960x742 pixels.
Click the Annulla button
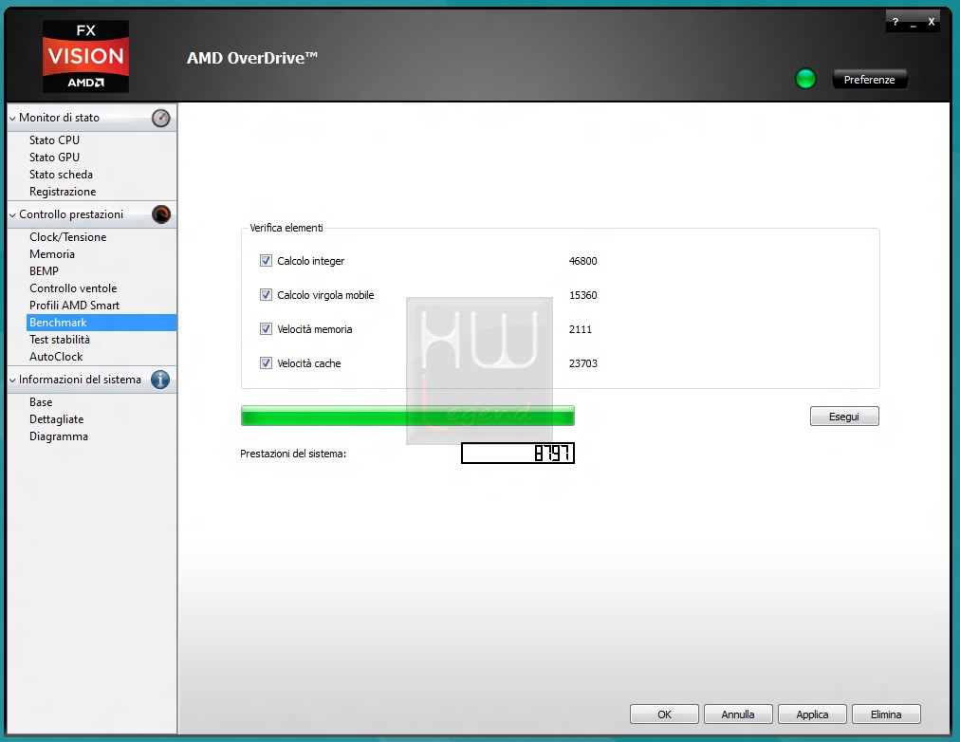tap(738, 714)
